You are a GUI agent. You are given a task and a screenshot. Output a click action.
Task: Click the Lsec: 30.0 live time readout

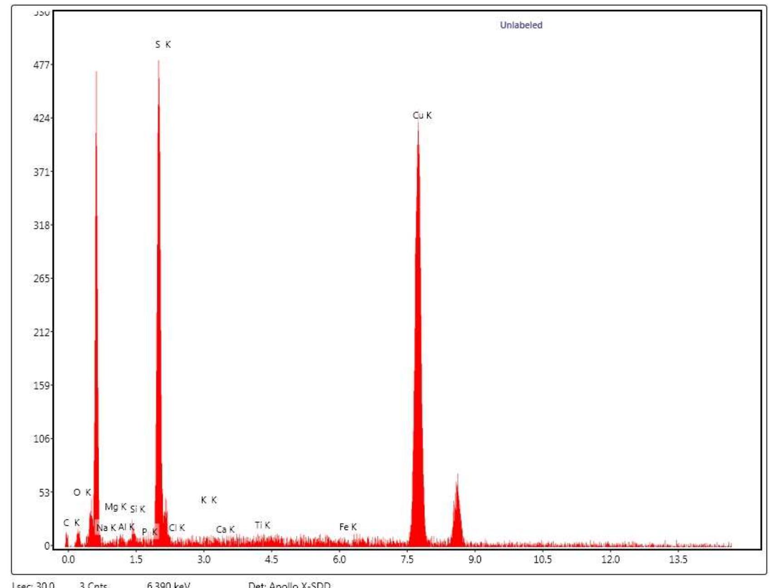(33, 585)
